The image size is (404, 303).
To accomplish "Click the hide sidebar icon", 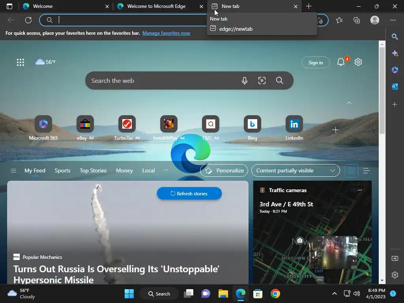I will [x=395, y=258].
